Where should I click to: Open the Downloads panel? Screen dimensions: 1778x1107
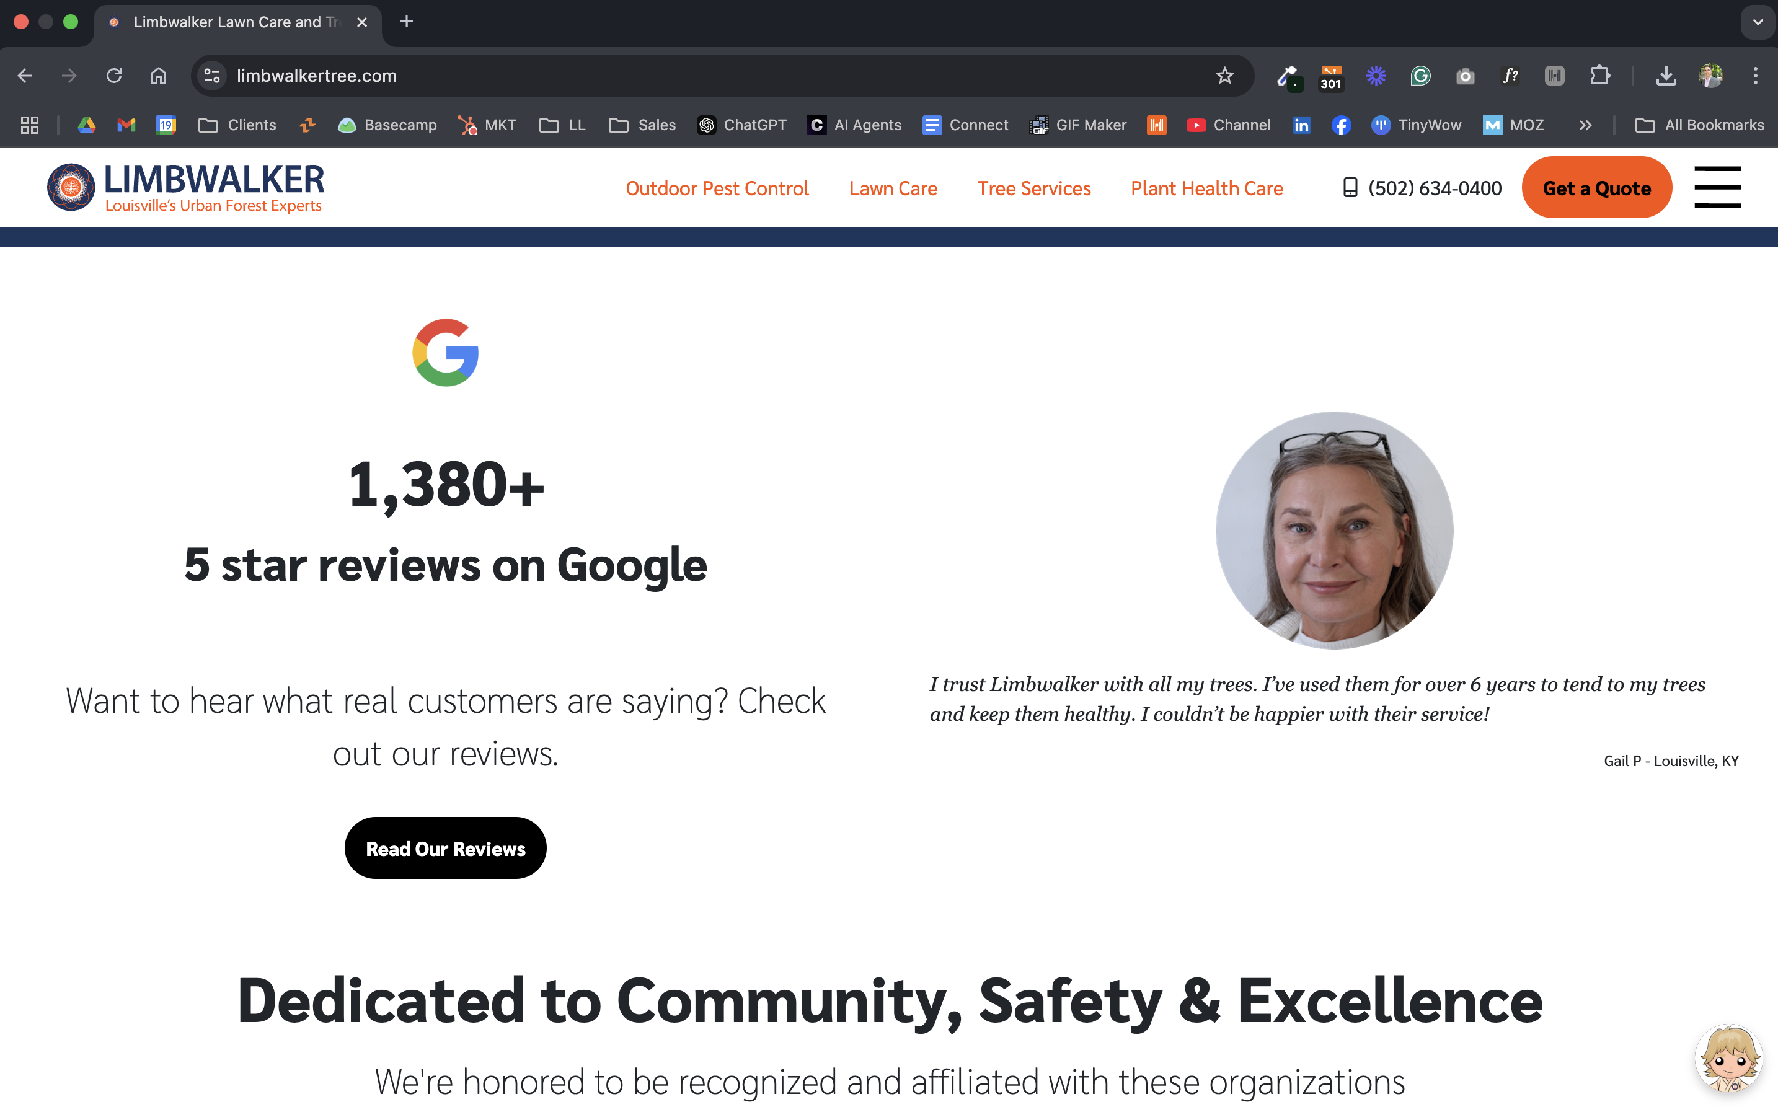(1666, 76)
